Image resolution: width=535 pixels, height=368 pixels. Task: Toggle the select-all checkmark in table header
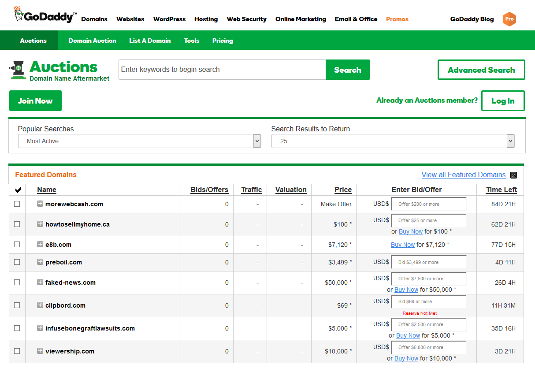click(x=18, y=190)
